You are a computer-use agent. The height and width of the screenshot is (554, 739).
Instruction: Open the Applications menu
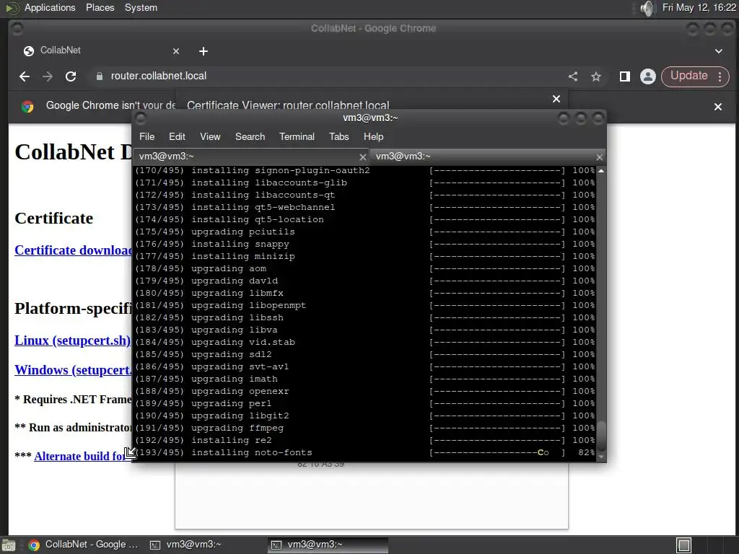(x=50, y=7)
